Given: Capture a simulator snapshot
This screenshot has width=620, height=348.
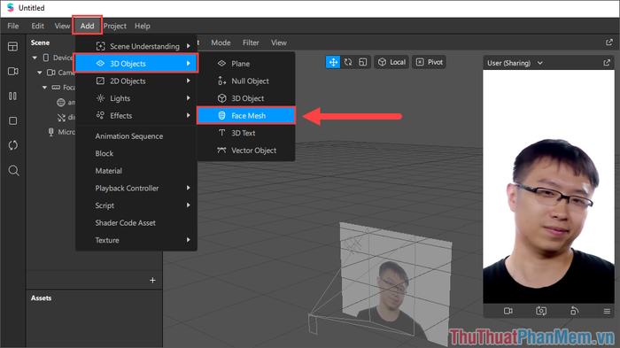Looking at the screenshot, I should pyautogui.click(x=541, y=311).
